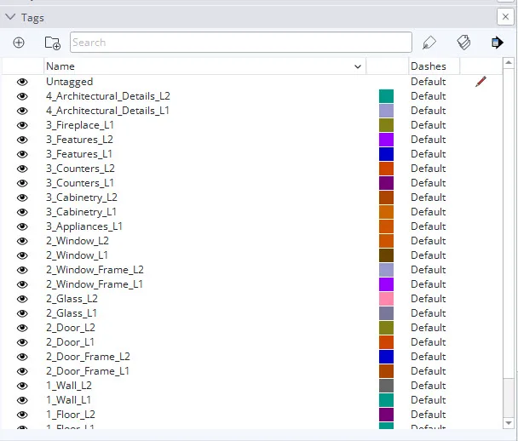Click inside the tag Search field

(x=241, y=43)
